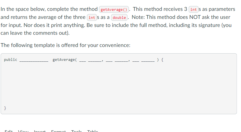
Task: Click the closing brace in the template
Action: (x=5, y=108)
